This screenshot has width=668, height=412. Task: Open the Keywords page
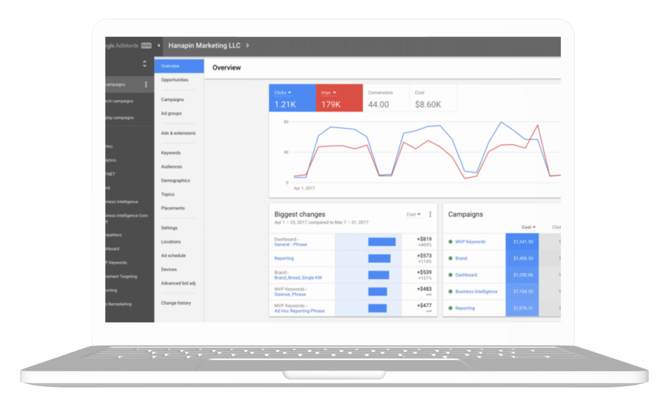click(171, 153)
